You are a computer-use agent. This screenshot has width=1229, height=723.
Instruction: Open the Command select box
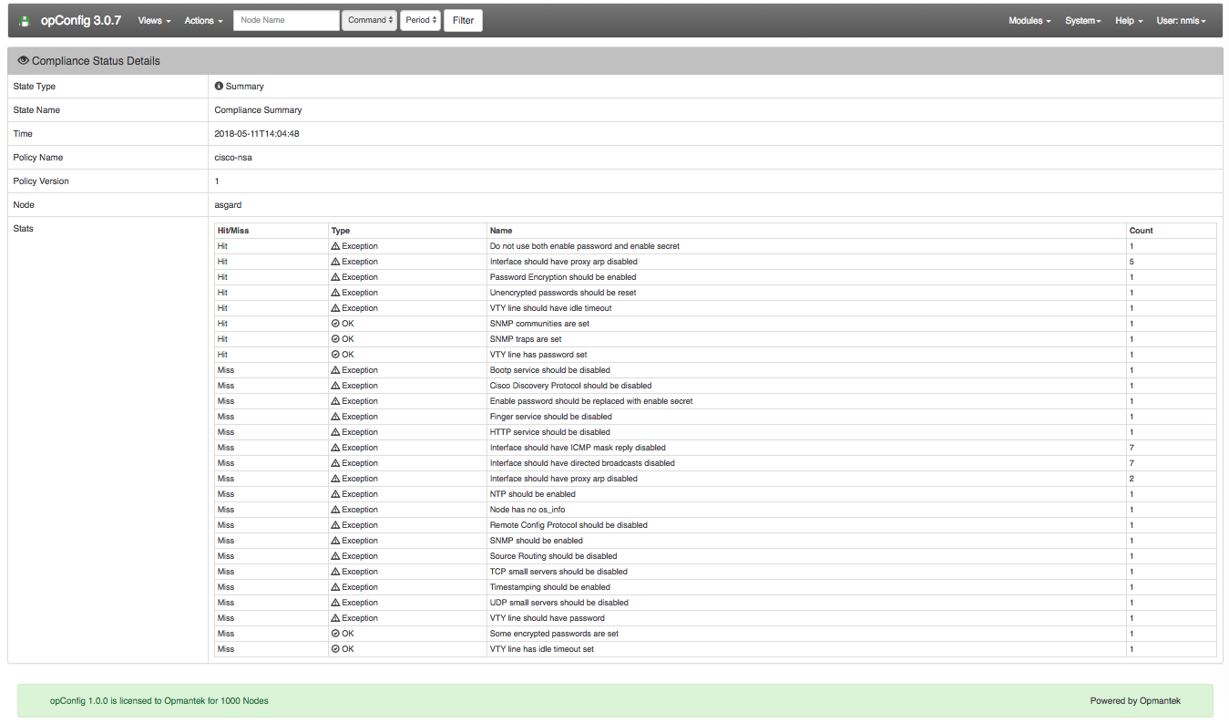(x=370, y=20)
